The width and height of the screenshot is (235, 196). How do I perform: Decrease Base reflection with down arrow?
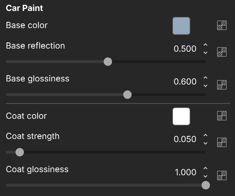205,53
